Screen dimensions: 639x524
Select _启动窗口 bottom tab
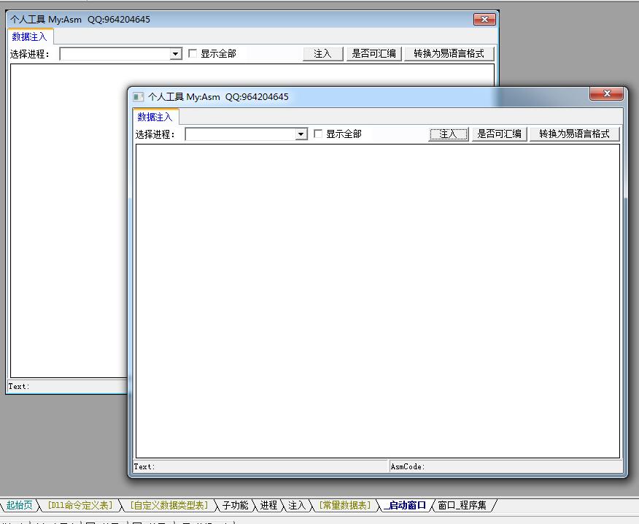(406, 505)
